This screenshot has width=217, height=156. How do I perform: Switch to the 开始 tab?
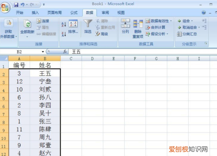click(x=20, y=13)
